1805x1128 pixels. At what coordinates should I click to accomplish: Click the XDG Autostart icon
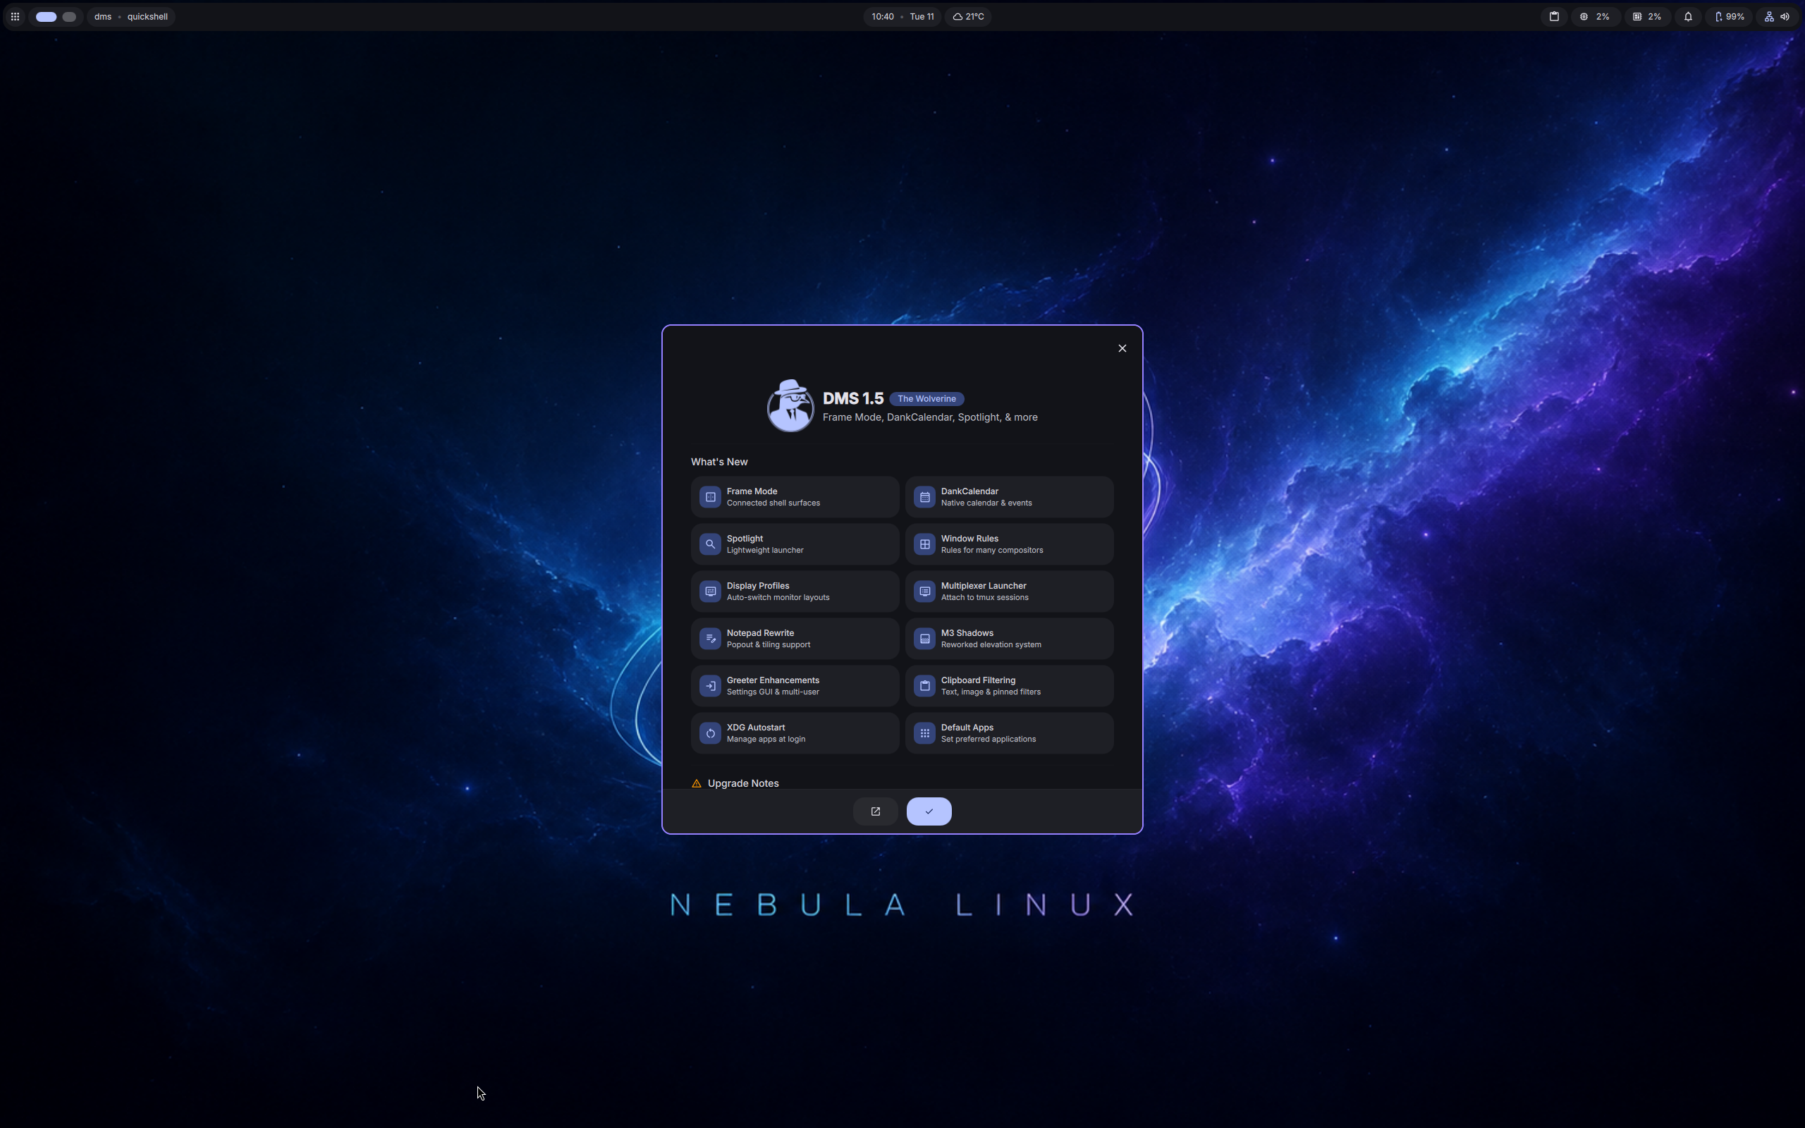pos(711,733)
